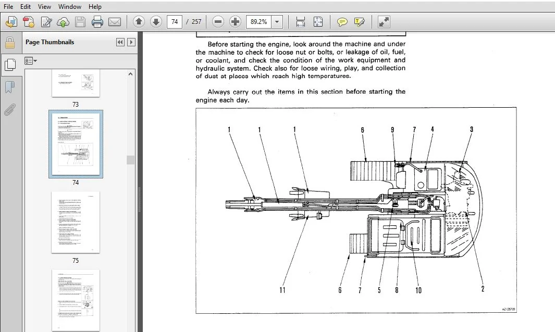Select page 75 thumbnail

(x=76, y=222)
